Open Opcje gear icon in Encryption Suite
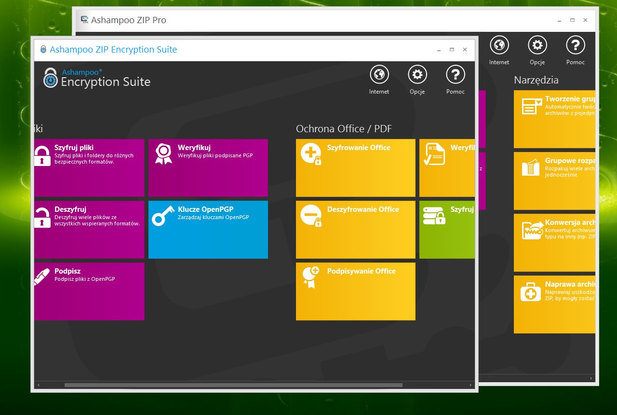Screen dimensions: 617x415 pyautogui.click(x=417, y=75)
